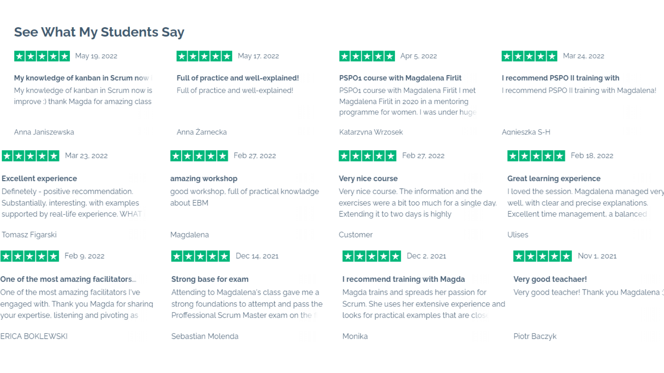Click the star rating beside May 17, 2022

coord(204,56)
